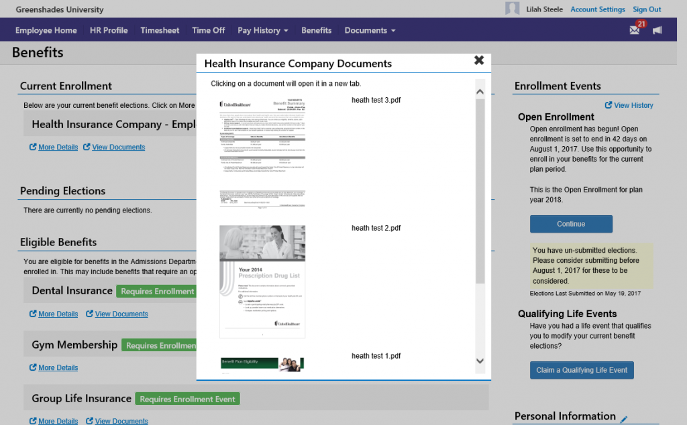687x425 pixels.
Task: Go to Employee Home
Action: (46, 30)
